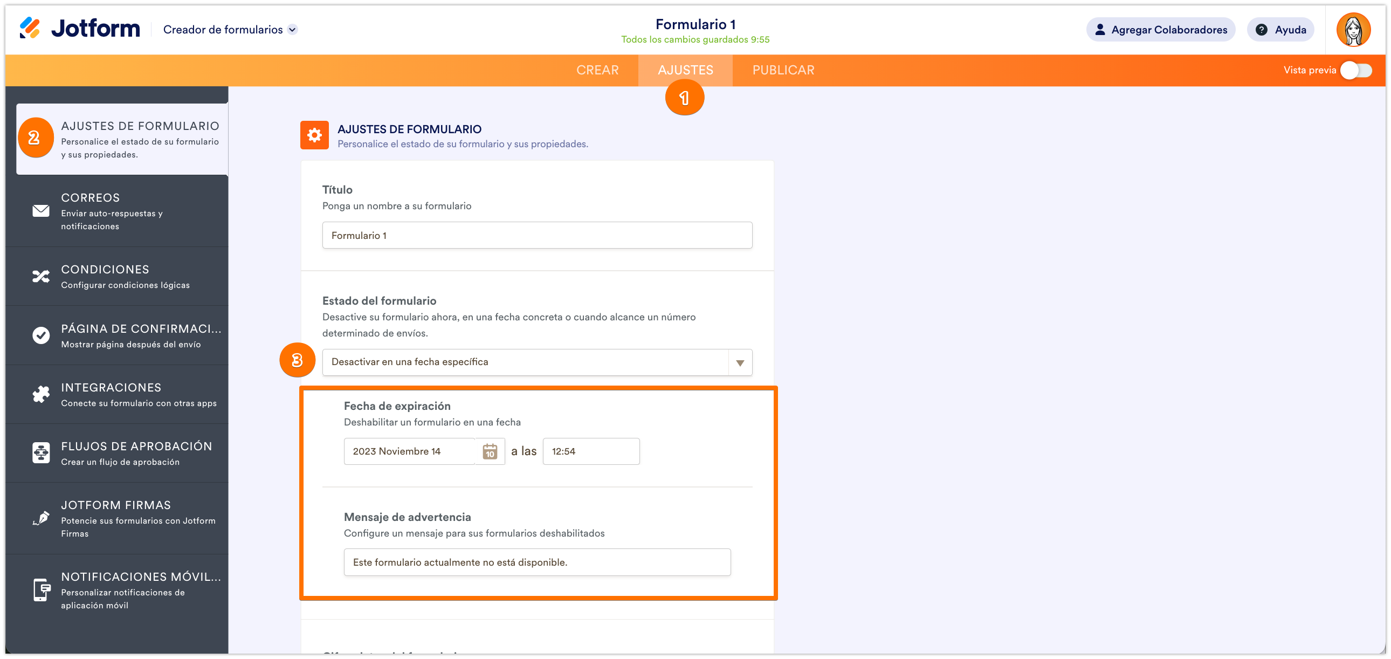The image size is (1391, 659).
Task: Click the Jotform logo
Action: click(x=80, y=28)
